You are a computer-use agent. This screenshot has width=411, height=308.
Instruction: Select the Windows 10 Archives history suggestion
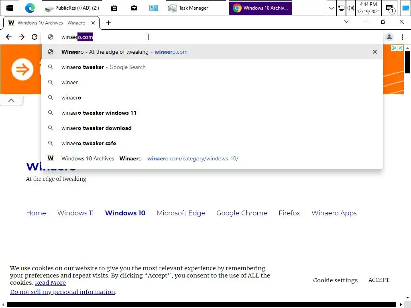212,158
